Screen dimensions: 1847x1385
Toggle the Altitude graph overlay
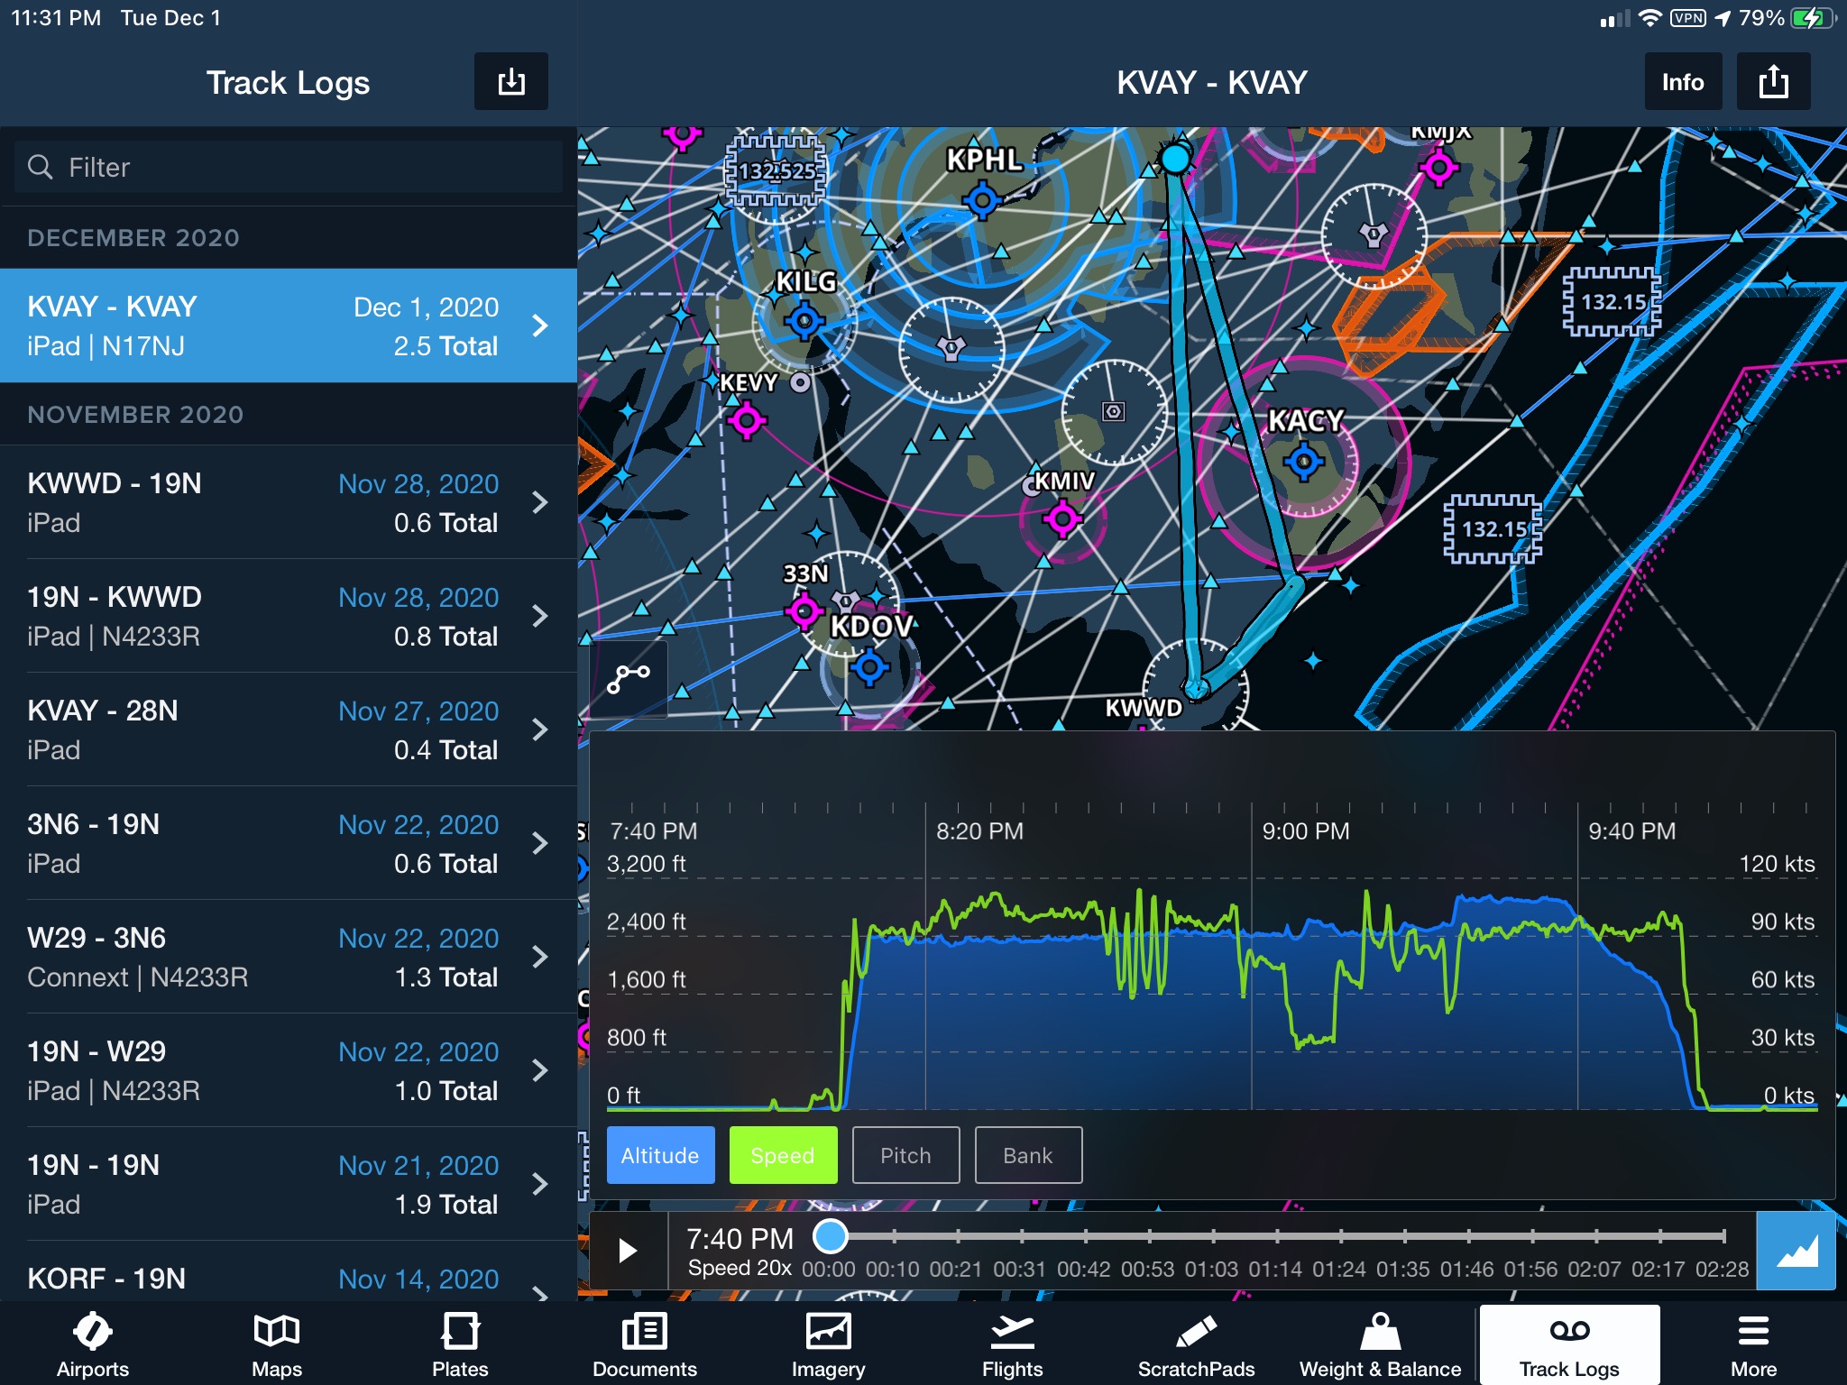pos(660,1155)
